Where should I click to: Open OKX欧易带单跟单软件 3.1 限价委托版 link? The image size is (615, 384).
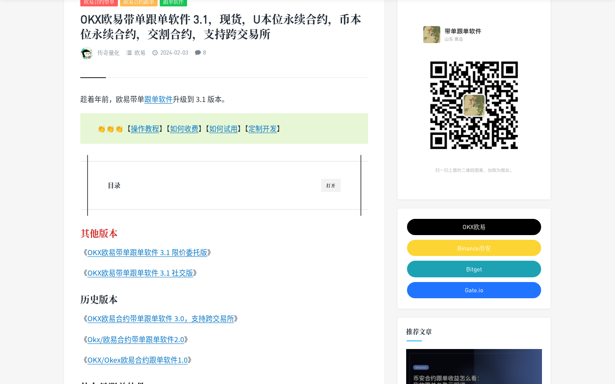pos(147,253)
